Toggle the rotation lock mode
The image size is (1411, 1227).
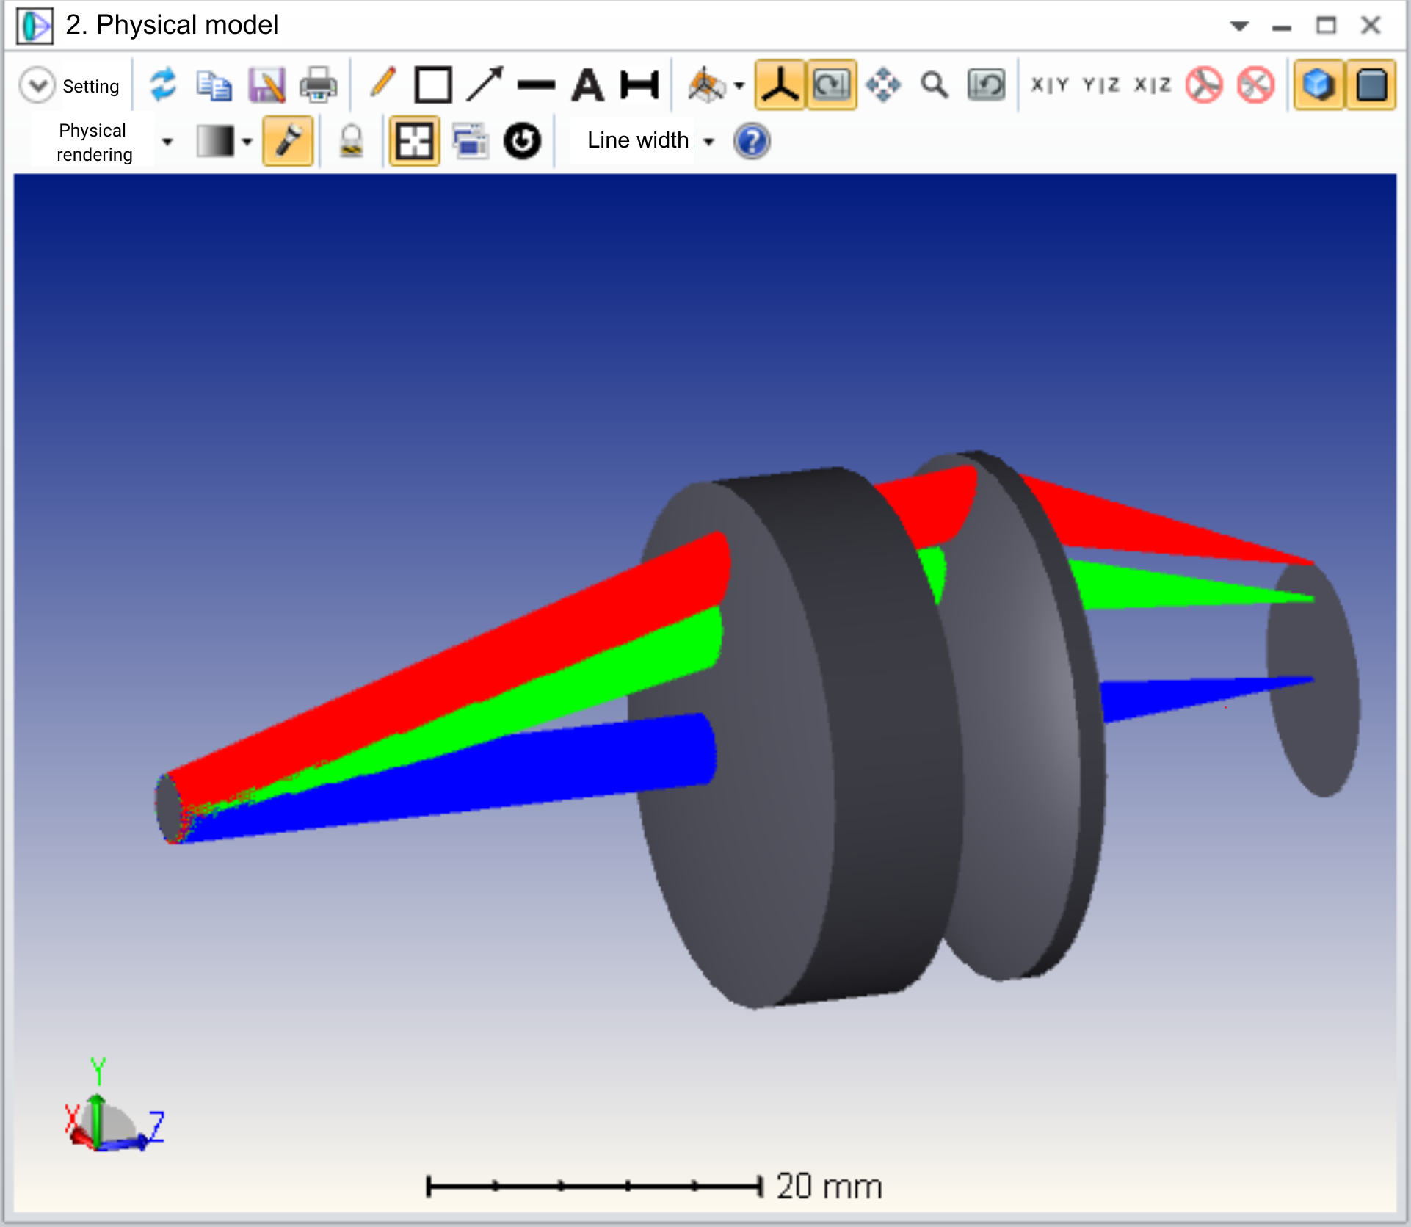(830, 84)
